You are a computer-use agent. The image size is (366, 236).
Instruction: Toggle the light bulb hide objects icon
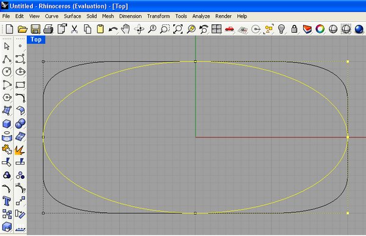[282, 29]
